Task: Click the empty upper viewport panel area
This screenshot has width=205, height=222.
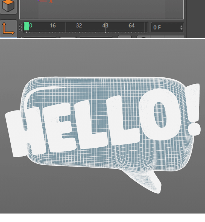Action: coord(101,10)
